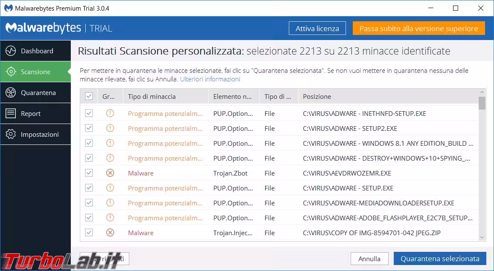Sort by Tipo di minaccia column header
Viewport: 494px width, 271px height.
[152, 97]
